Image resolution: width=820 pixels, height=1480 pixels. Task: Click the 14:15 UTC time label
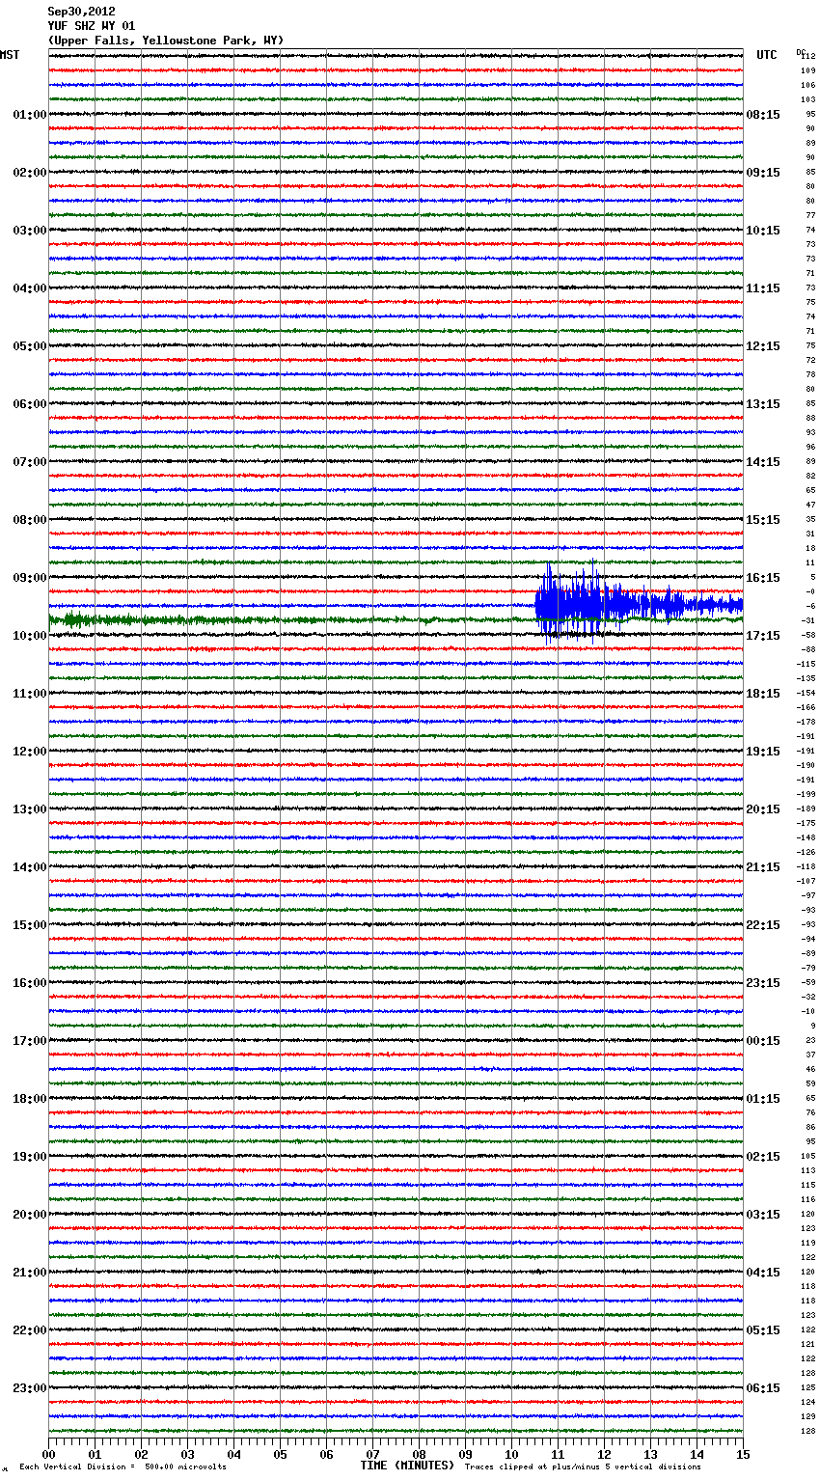[x=763, y=462]
